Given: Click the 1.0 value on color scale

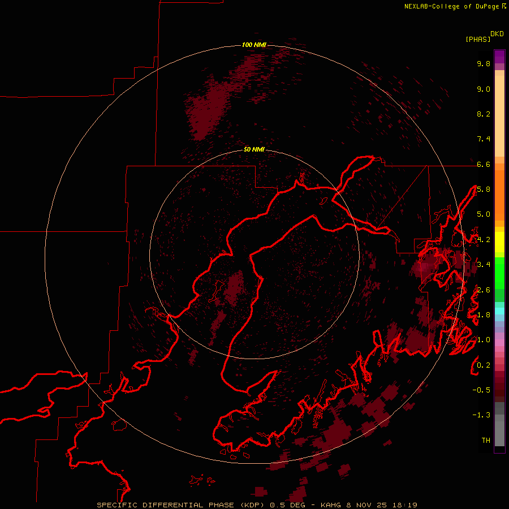Looking at the screenshot, I should [x=484, y=340].
